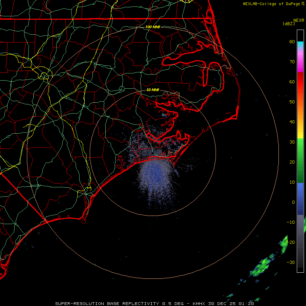
Task: Click the 0 dBZ scale value
Action: 293,202
